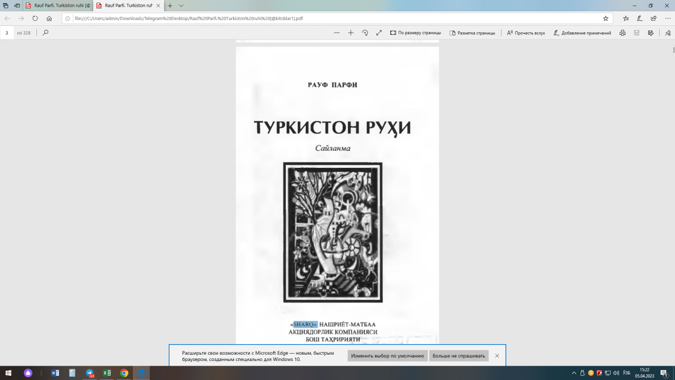675x380 pixels.
Task: Add this page to favorites star
Action: 605,18
